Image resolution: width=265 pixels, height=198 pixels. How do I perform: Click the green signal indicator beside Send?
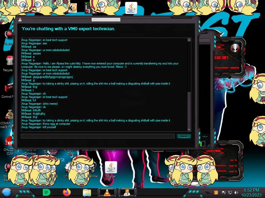[202, 144]
